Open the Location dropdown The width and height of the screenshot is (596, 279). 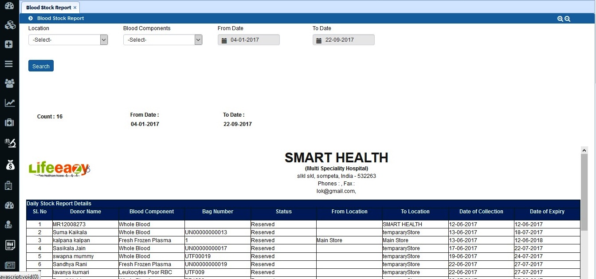coord(68,40)
